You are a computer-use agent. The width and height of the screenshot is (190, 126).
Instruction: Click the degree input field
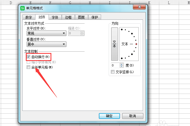click(x=115, y=65)
